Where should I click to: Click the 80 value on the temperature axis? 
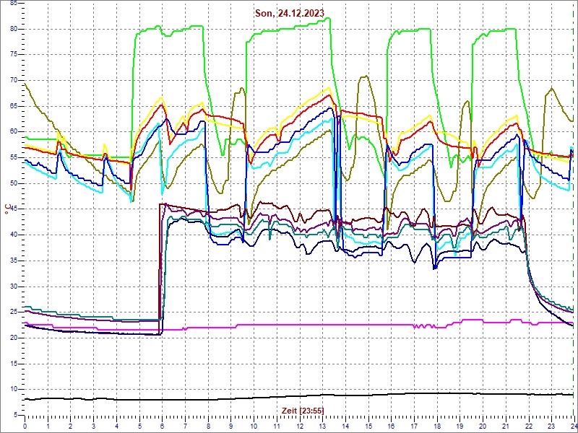point(14,28)
